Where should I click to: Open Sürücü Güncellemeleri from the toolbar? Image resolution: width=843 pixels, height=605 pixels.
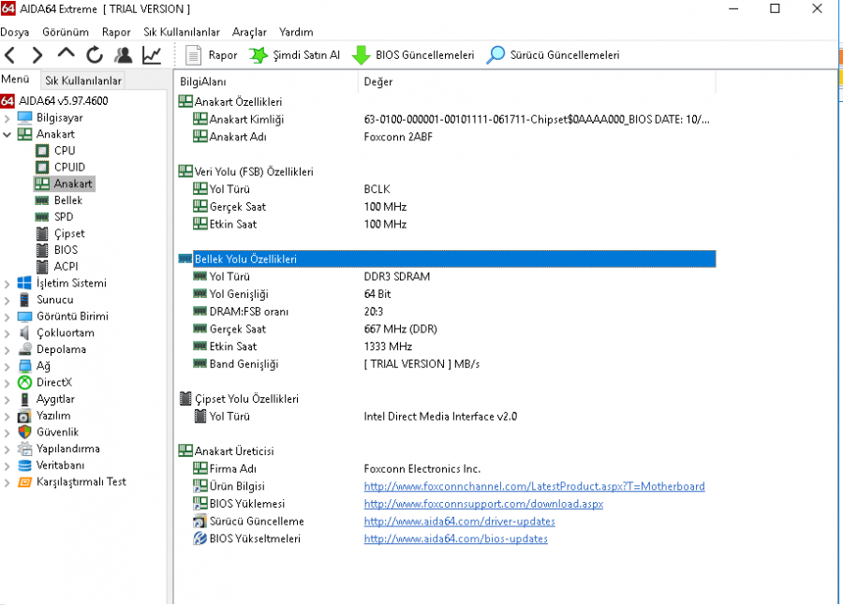(x=554, y=55)
